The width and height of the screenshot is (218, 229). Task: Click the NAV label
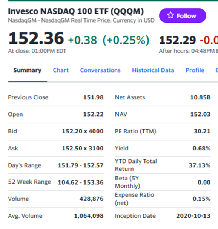(121, 114)
